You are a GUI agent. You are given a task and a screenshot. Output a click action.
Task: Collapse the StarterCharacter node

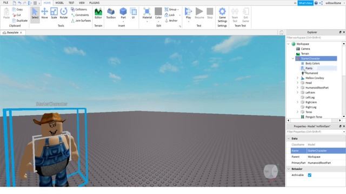point(293,59)
